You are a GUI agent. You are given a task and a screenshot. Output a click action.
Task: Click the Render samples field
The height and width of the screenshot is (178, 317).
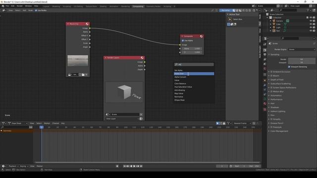pos(302,59)
